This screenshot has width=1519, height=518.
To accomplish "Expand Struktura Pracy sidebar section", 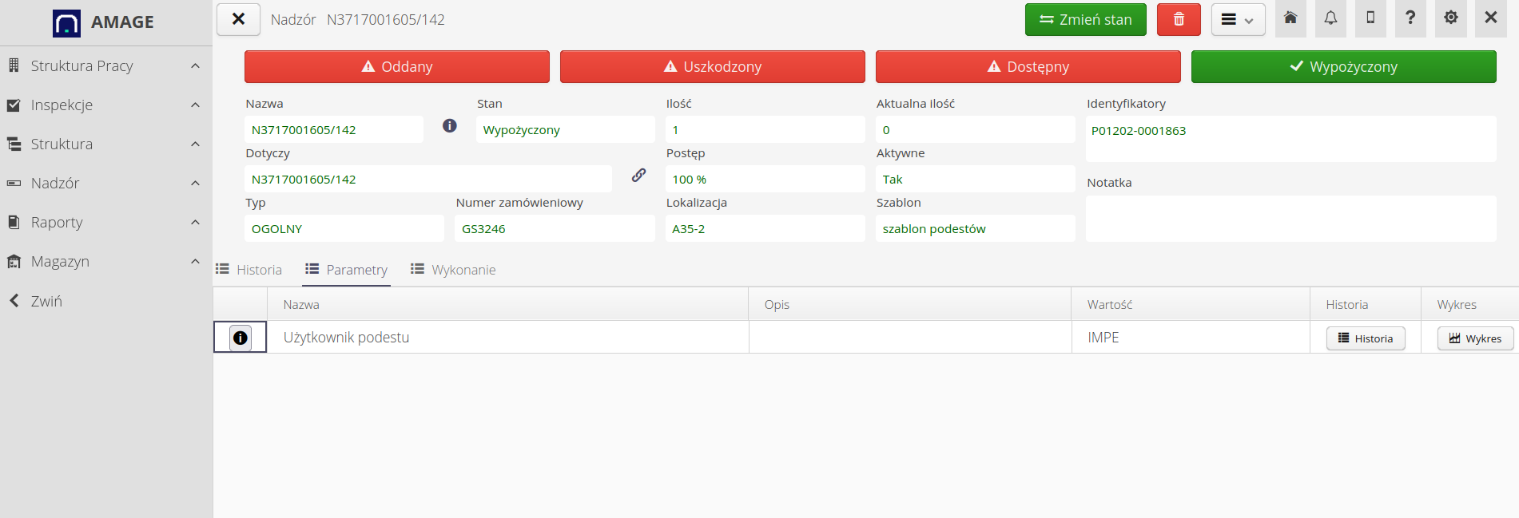I will point(105,65).
